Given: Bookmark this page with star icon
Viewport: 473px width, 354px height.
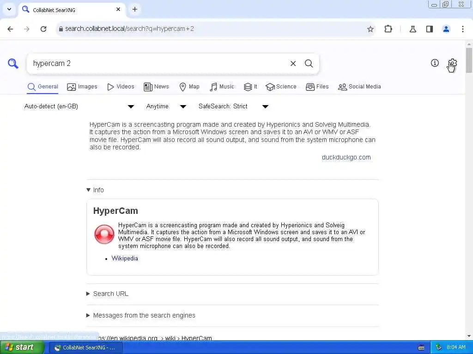Looking at the screenshot, I should click(x=370, y=29).
